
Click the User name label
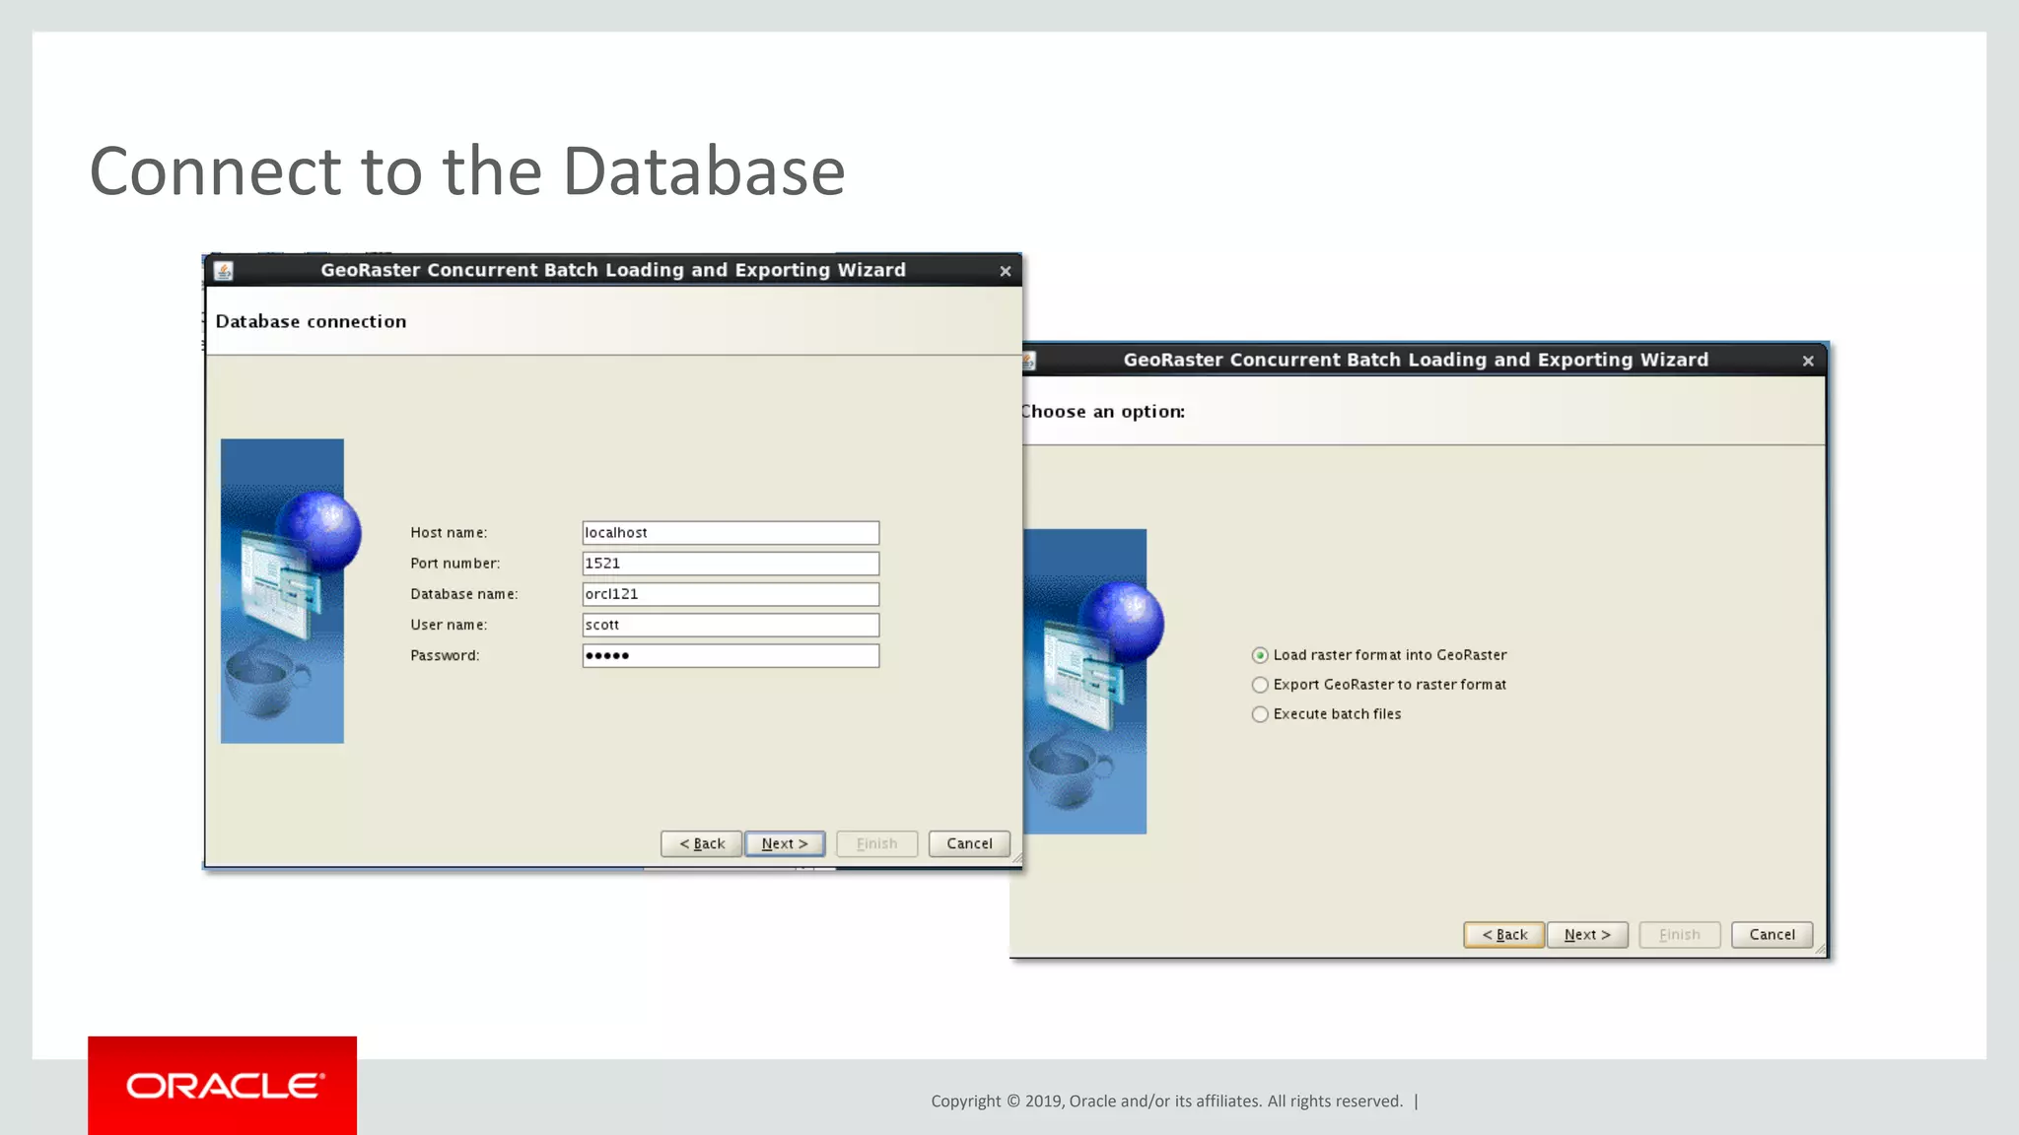pos(449,625)
